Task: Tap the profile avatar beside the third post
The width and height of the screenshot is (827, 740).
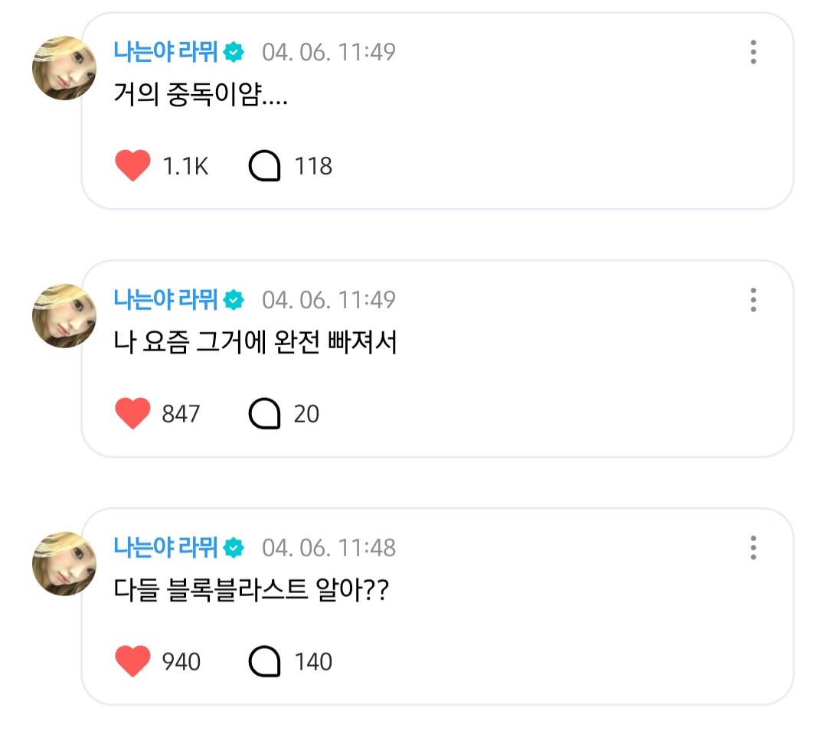Action: (64, 563)
